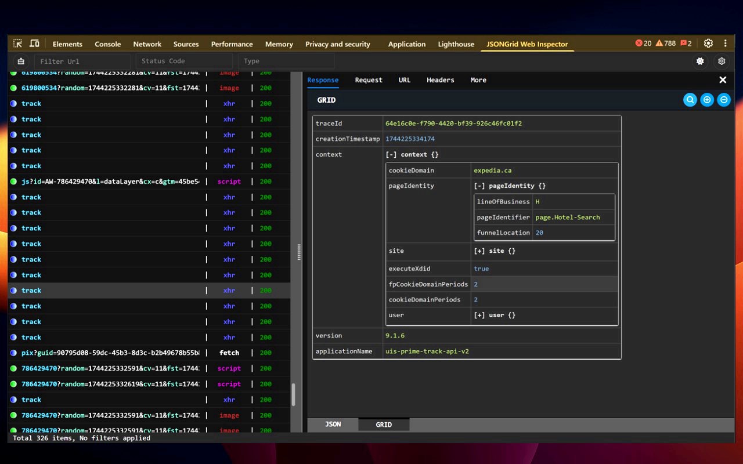The height and width of the screenshot is (464, 743).
Task: Toggle the device toolbar icon
Action: tap(34, 43)
